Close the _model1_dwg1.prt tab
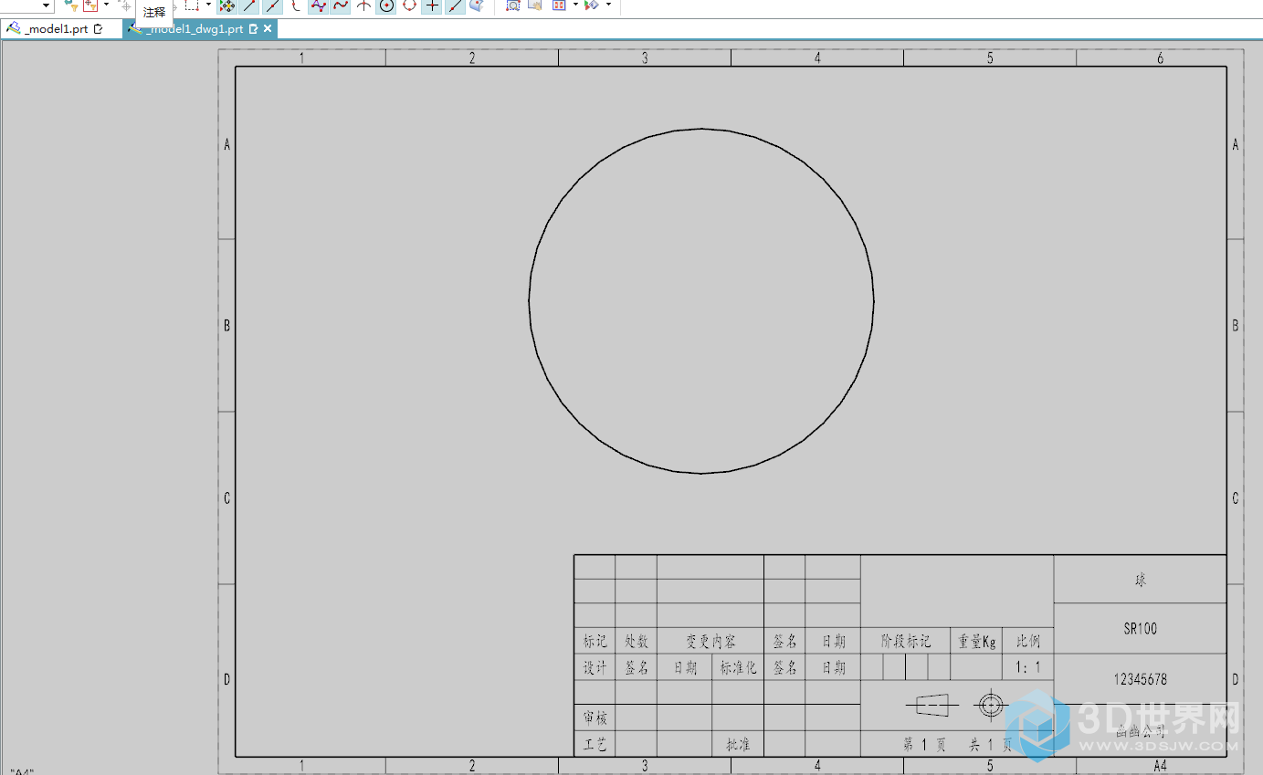The image size is (1263, 775). click(268, 29)
